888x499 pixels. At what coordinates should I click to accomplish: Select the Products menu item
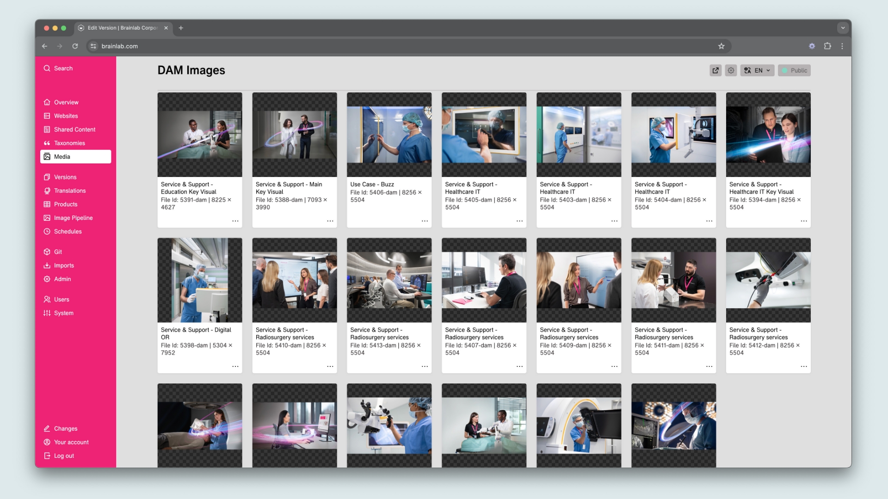66,204
